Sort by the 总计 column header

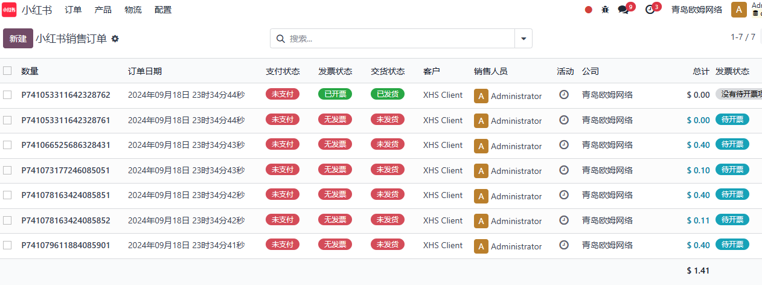[701, 71]
